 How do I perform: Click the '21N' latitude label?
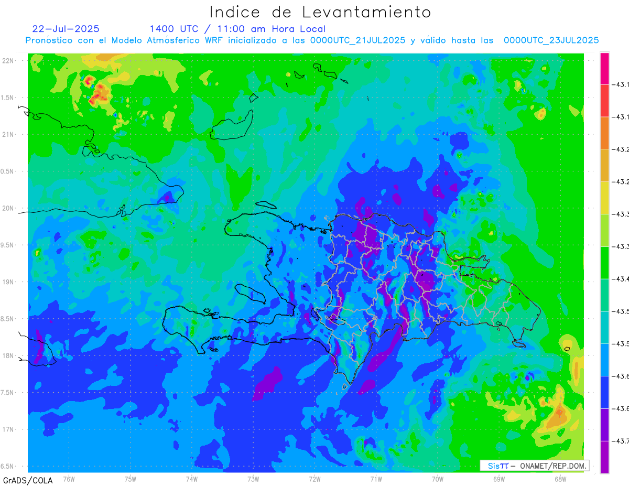[9, 134]
